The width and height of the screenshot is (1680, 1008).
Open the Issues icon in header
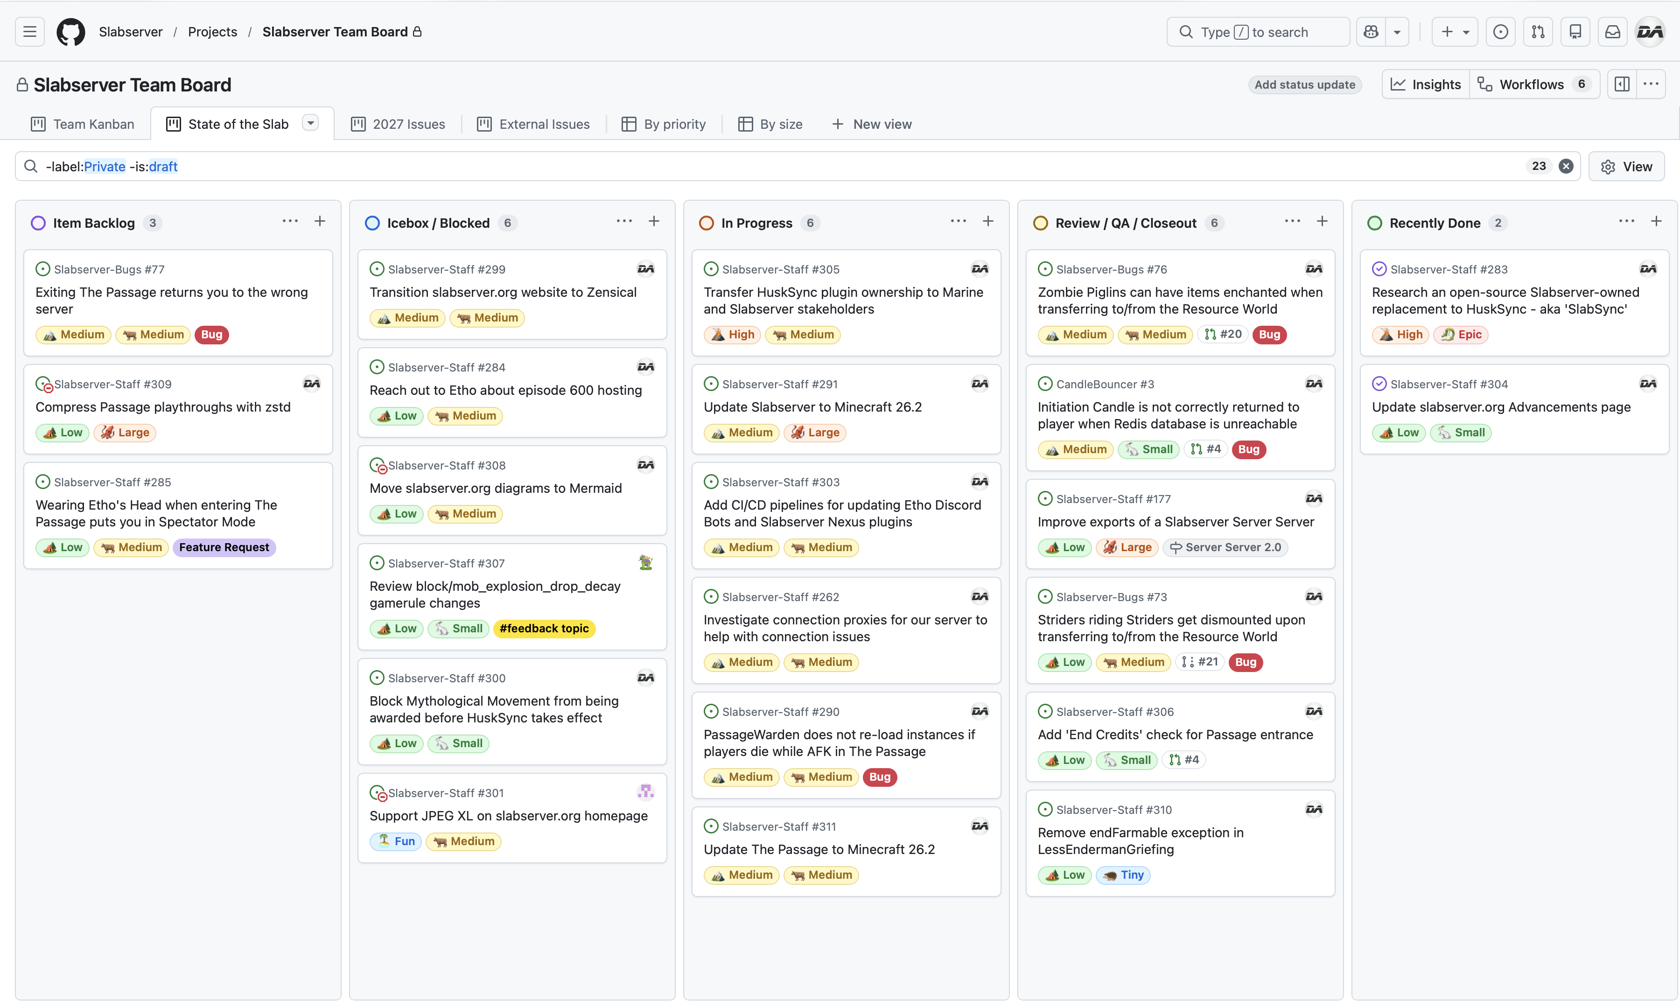[1501, 32]
